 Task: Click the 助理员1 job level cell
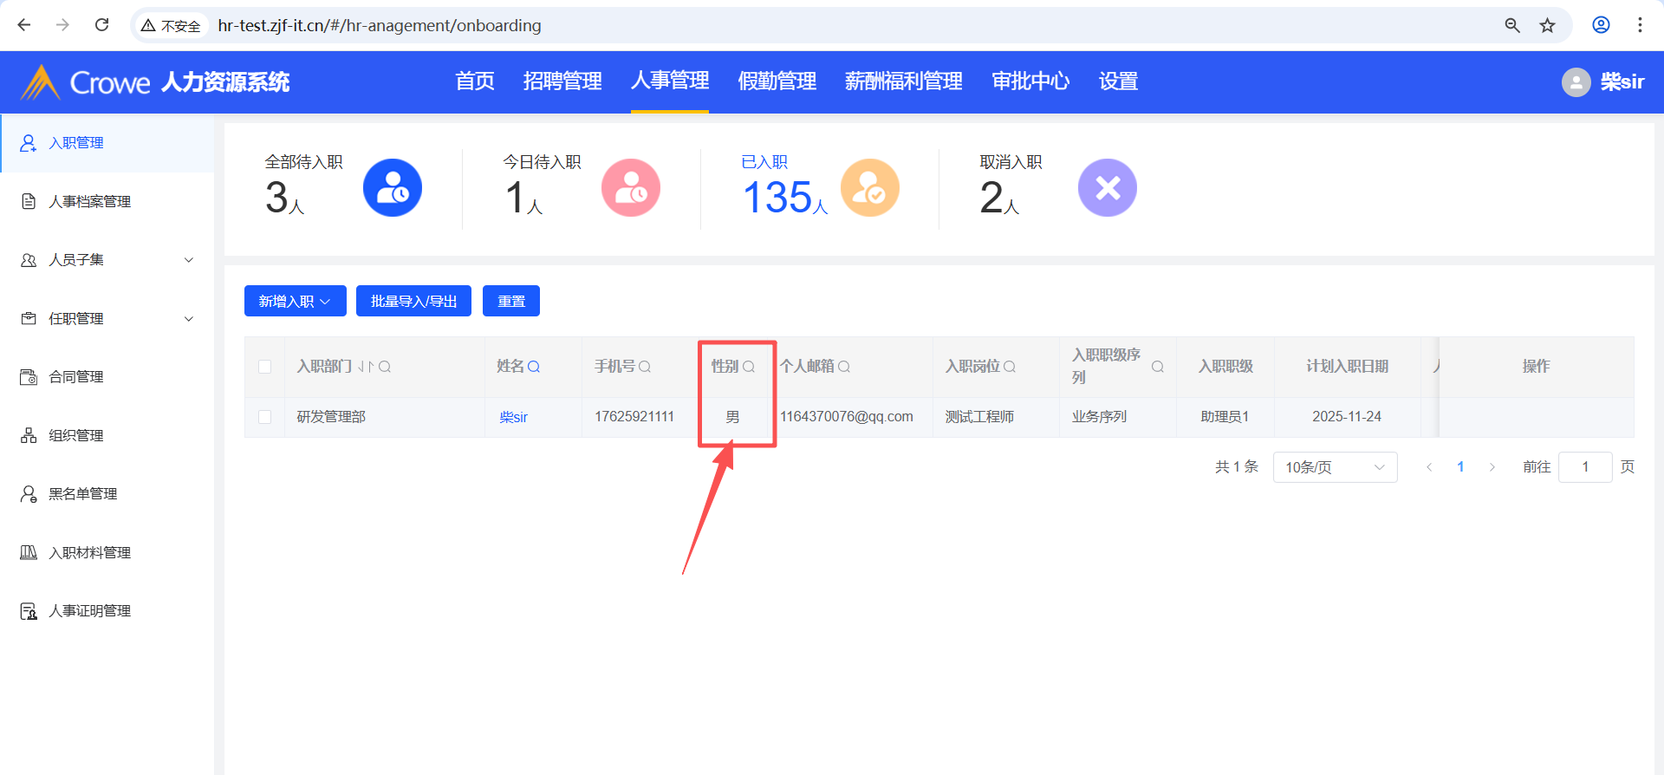(x=1225, y=417)
